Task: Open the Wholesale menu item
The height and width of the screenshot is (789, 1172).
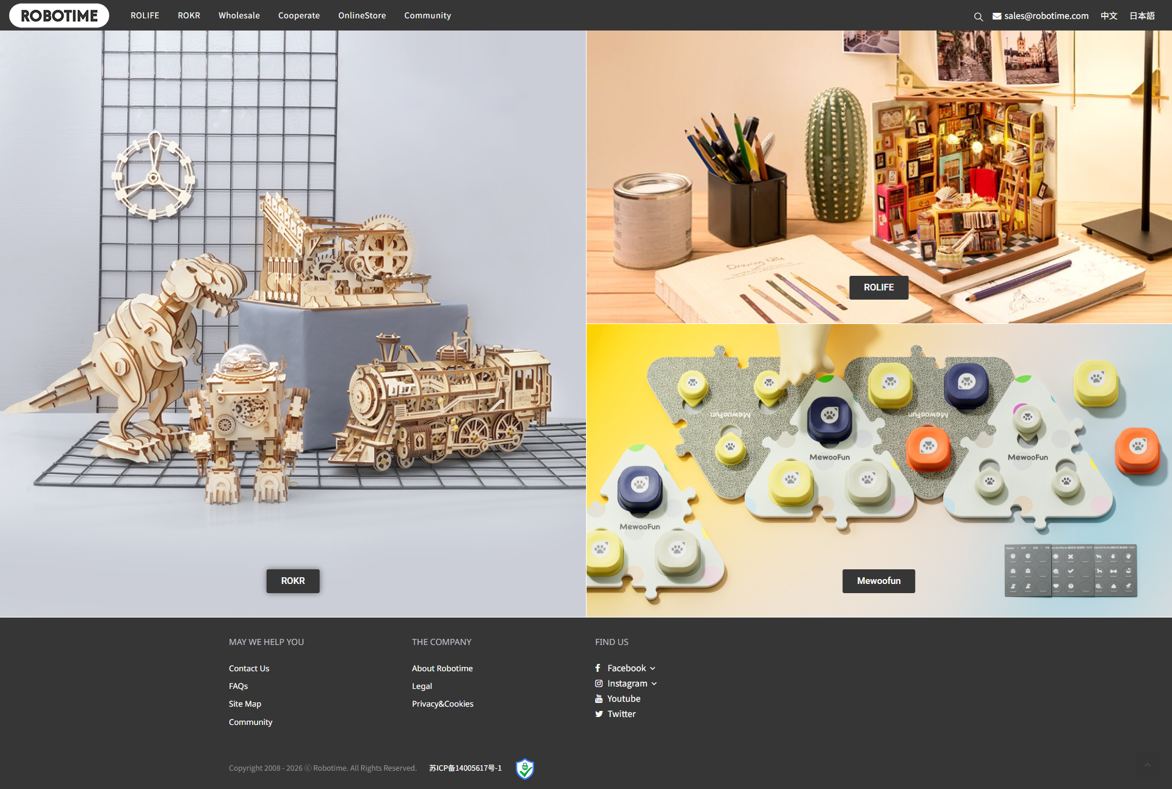Action: coord(239,15)
